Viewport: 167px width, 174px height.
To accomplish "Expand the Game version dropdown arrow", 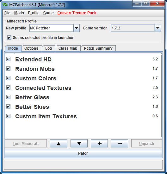I will [158, 28].
